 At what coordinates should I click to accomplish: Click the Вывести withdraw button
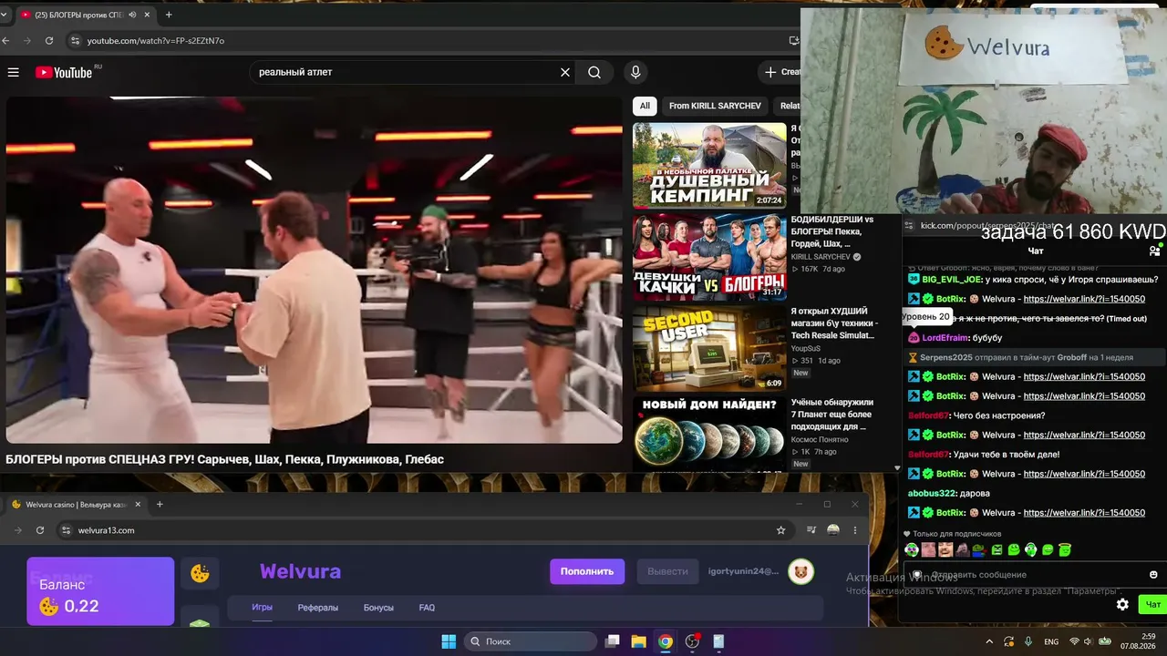tap(667, 571)
